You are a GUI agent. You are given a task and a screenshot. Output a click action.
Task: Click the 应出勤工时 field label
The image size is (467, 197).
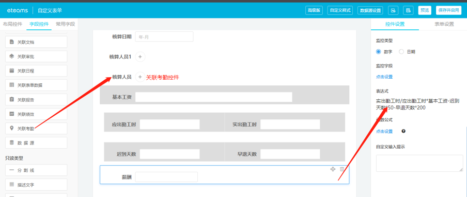click(124, 124)
